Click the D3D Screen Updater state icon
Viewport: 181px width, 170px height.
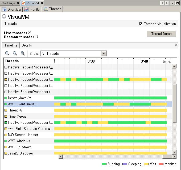point(6,135)
